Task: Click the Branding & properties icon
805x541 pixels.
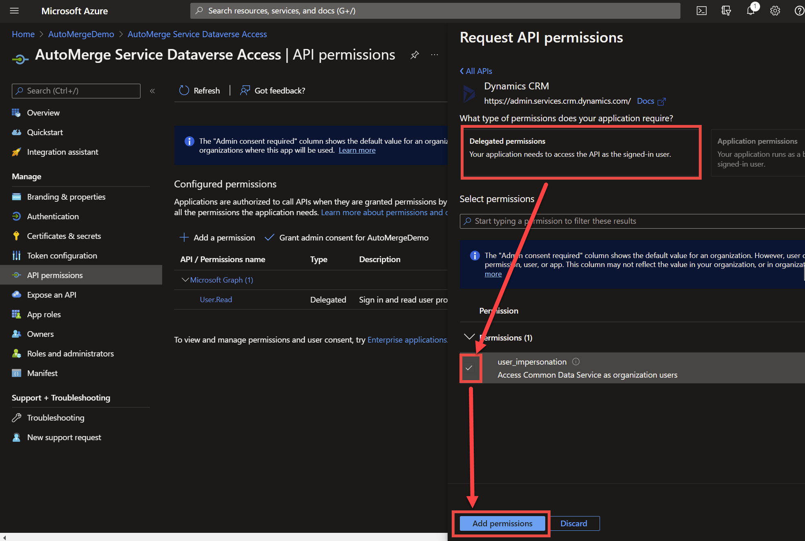Action: pyautogui.click(x=16, y=197)
